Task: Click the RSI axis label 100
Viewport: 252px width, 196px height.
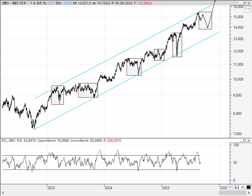Action: pos(236,145)
